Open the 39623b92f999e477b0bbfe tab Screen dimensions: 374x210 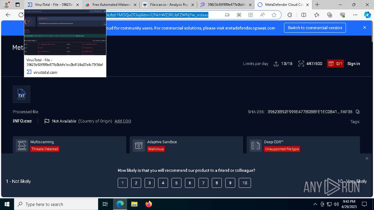(x=225, y=5)
